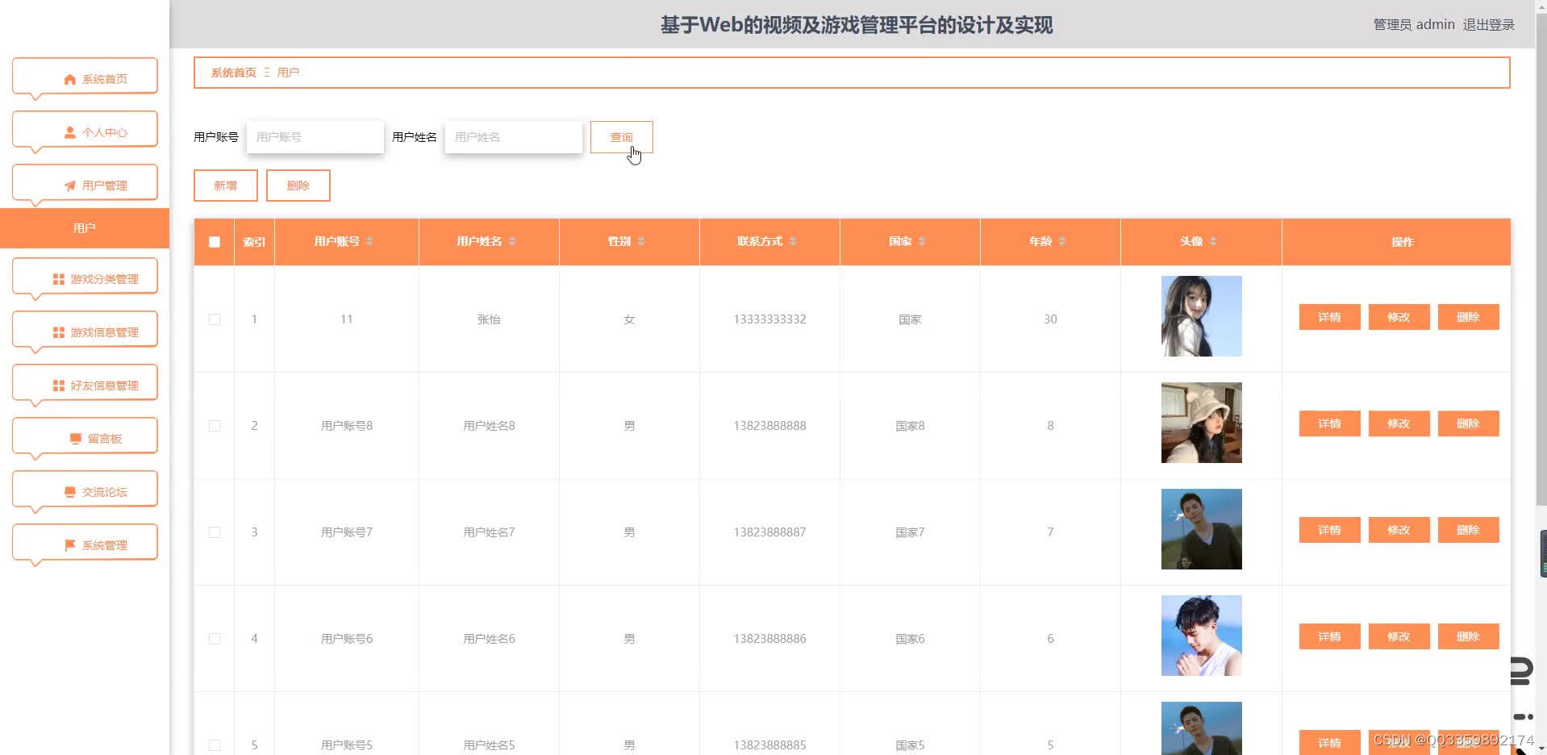Open 详情 for 用户姓名8
1547x755 pixels.
pos(1330,423)
